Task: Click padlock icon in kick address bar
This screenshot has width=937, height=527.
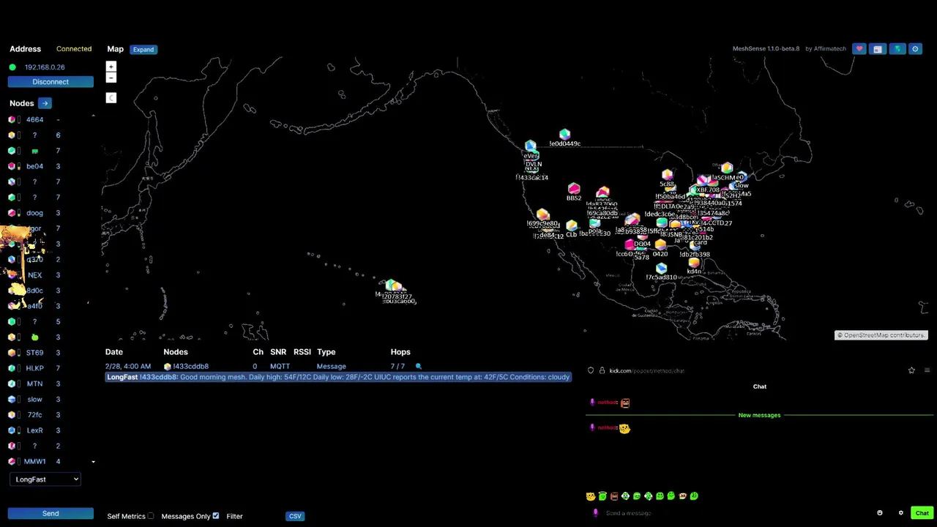Action: 601,370
